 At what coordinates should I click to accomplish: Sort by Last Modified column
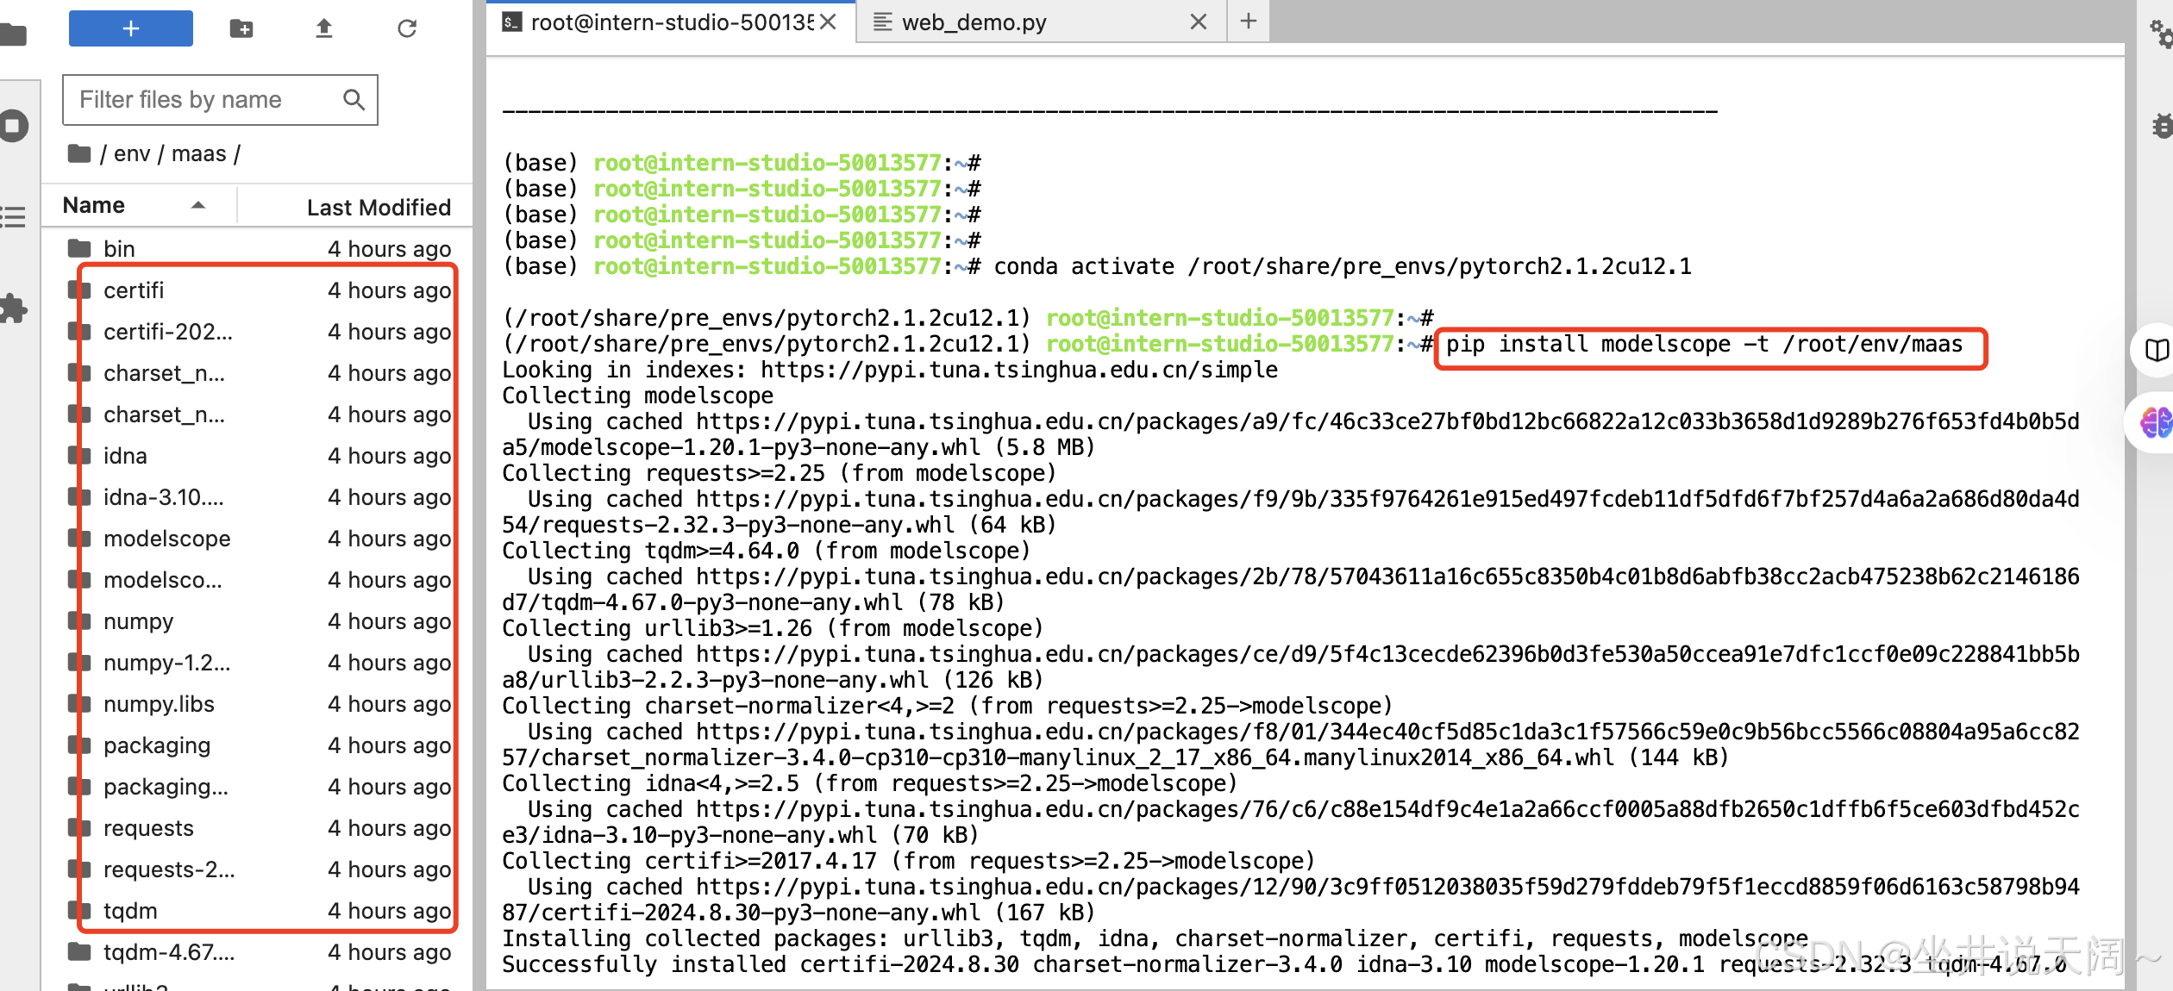[x=379, y=207]
